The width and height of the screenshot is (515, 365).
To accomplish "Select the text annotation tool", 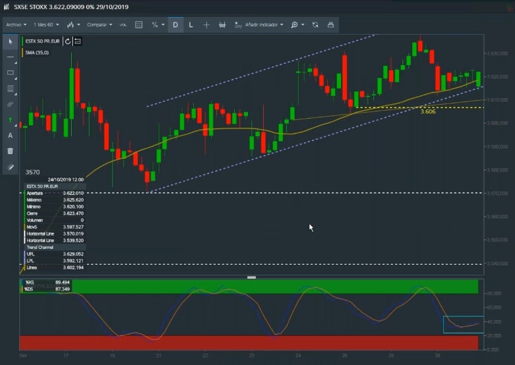I will pyautogui.click(x=10, y=136).
